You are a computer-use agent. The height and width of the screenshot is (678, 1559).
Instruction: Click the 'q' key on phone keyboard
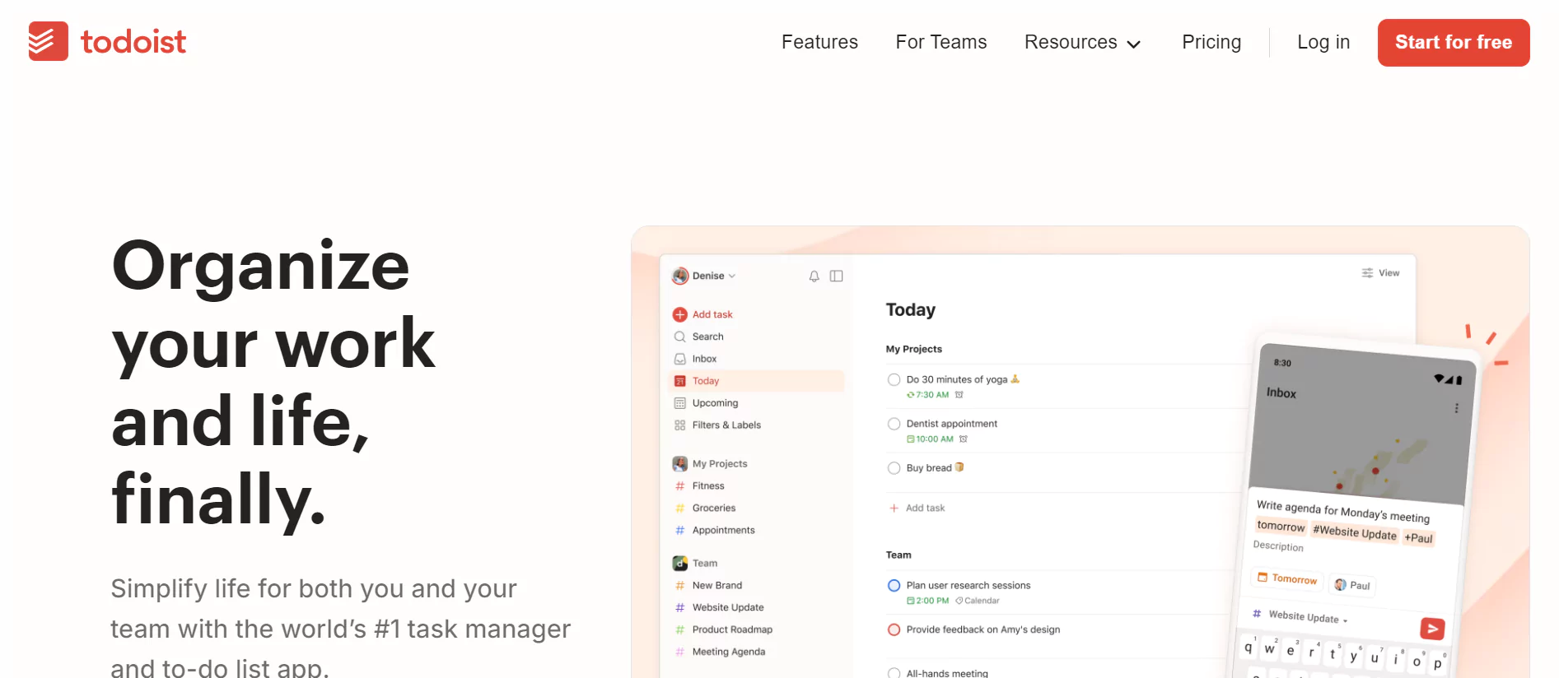[1249, 648]
